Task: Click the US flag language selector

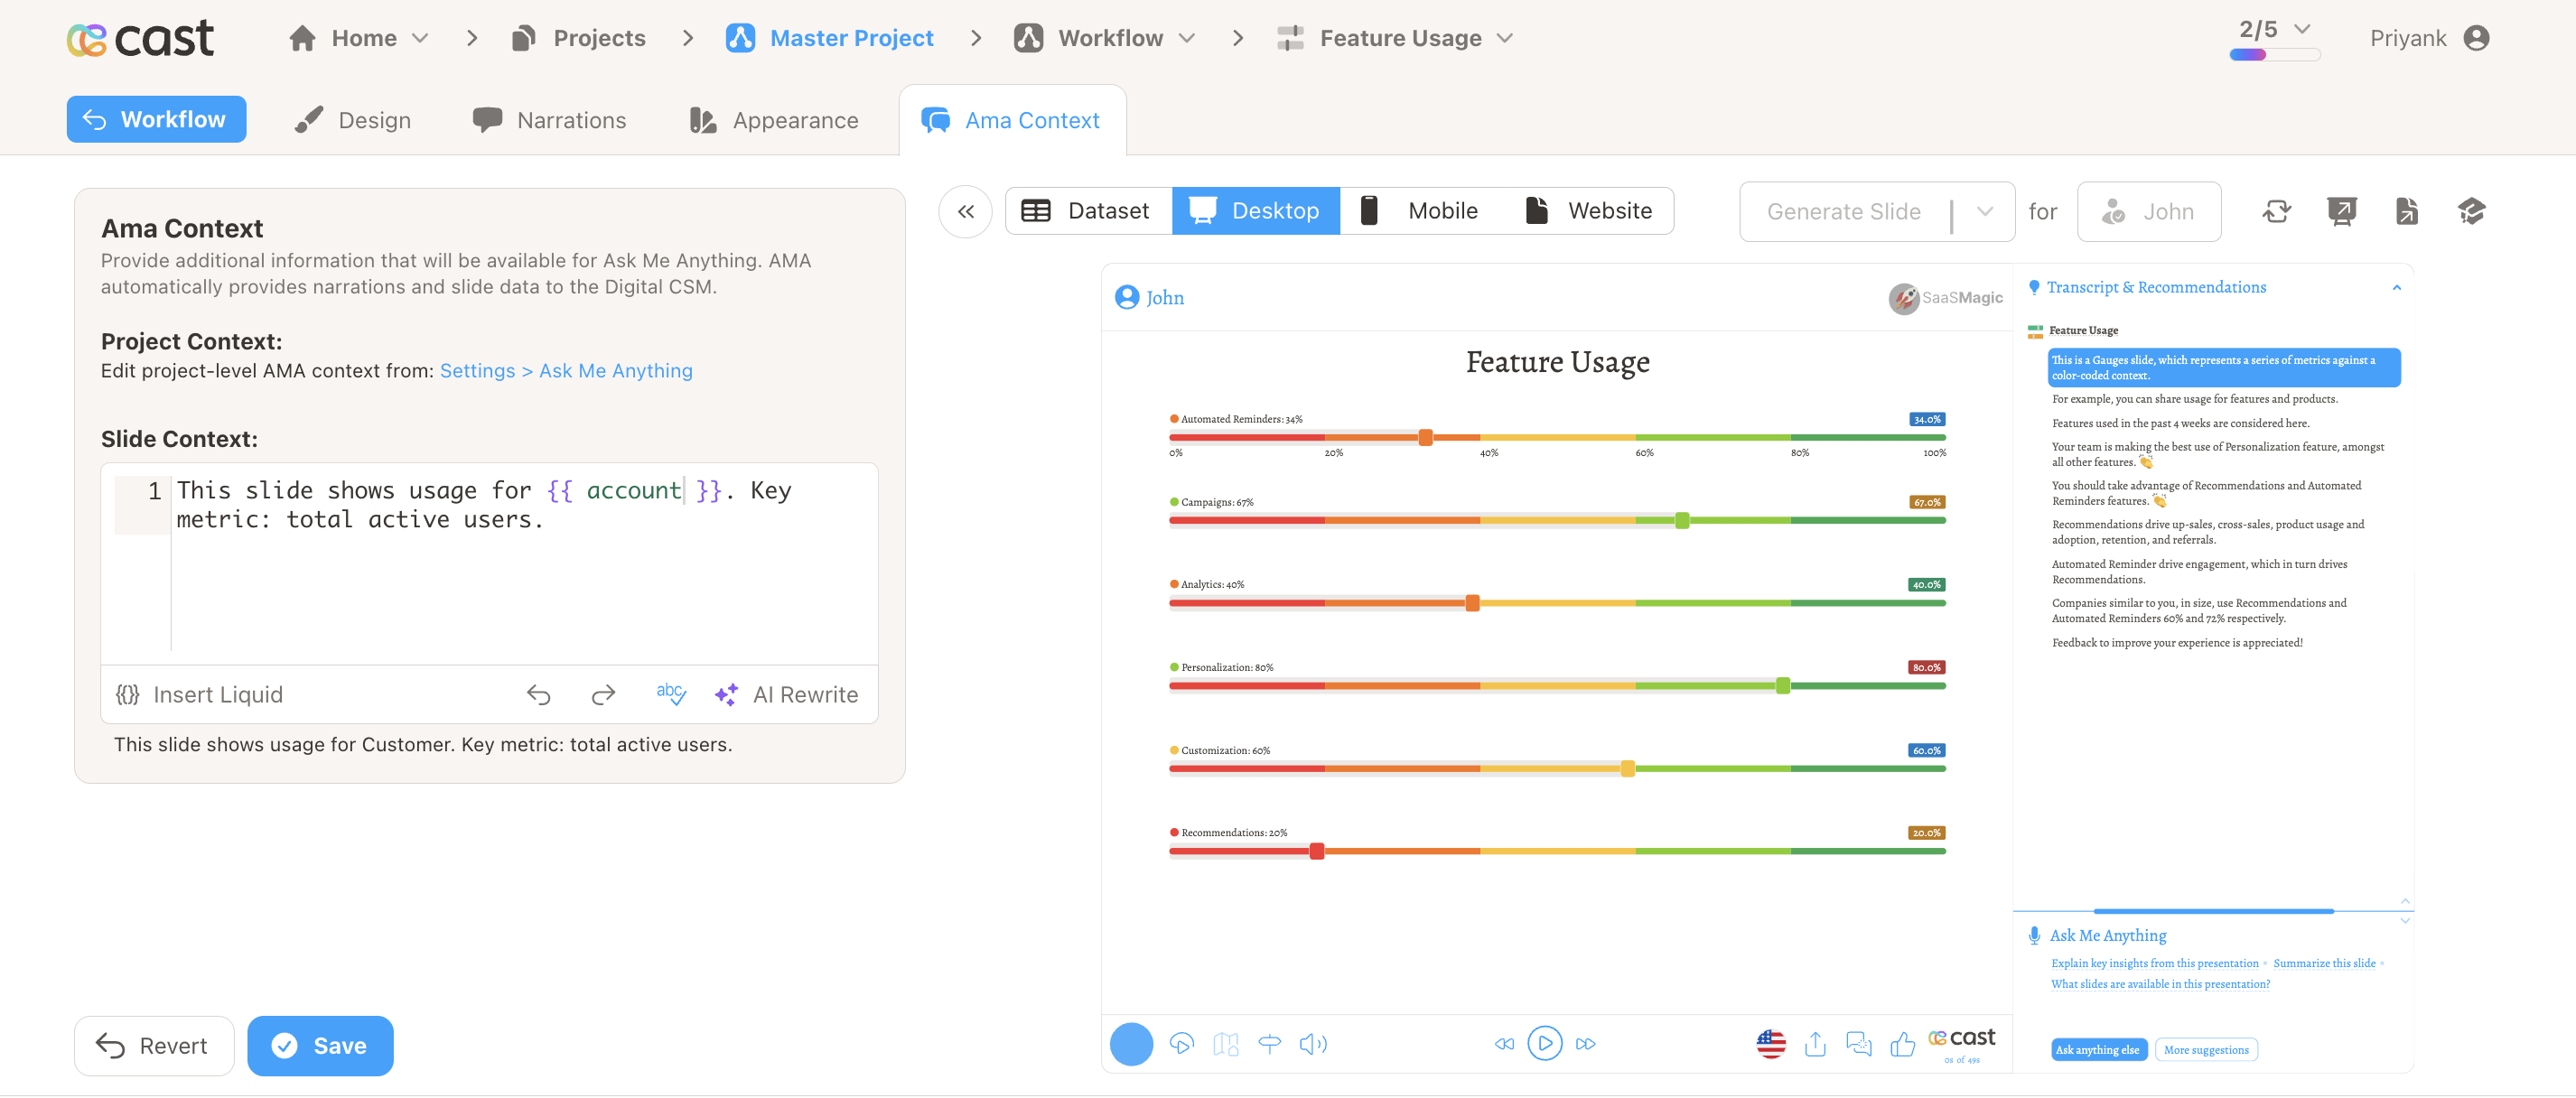Action: (1770, 1043)
